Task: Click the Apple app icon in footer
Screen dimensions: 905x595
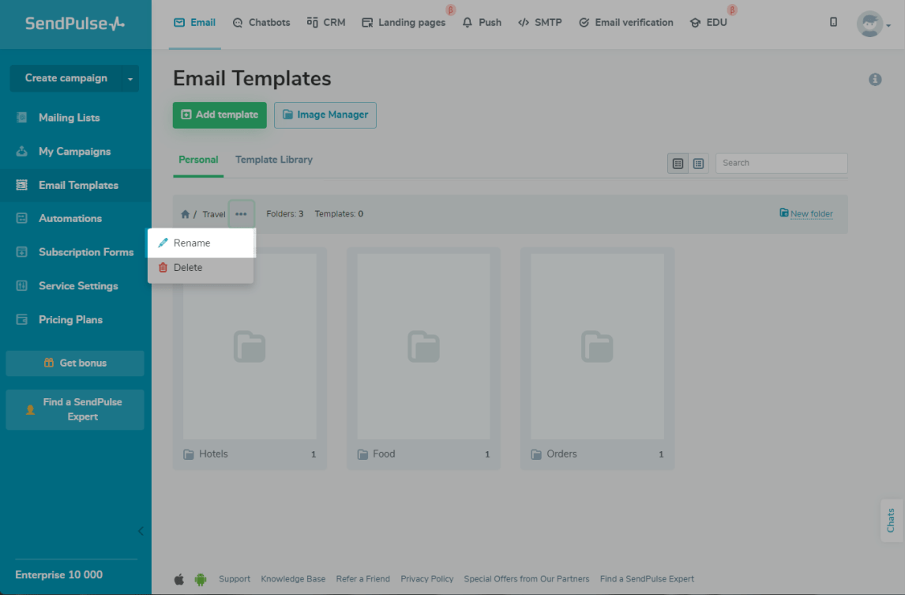Action: click(179, 579)
